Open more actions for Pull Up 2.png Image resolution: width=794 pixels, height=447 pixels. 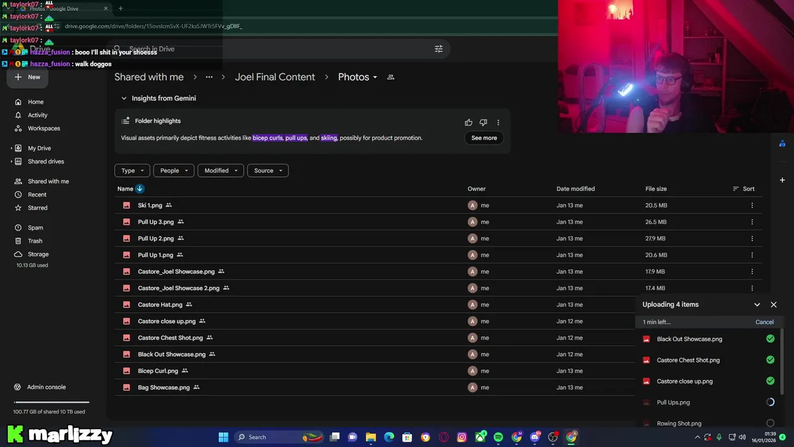point(752,238)
